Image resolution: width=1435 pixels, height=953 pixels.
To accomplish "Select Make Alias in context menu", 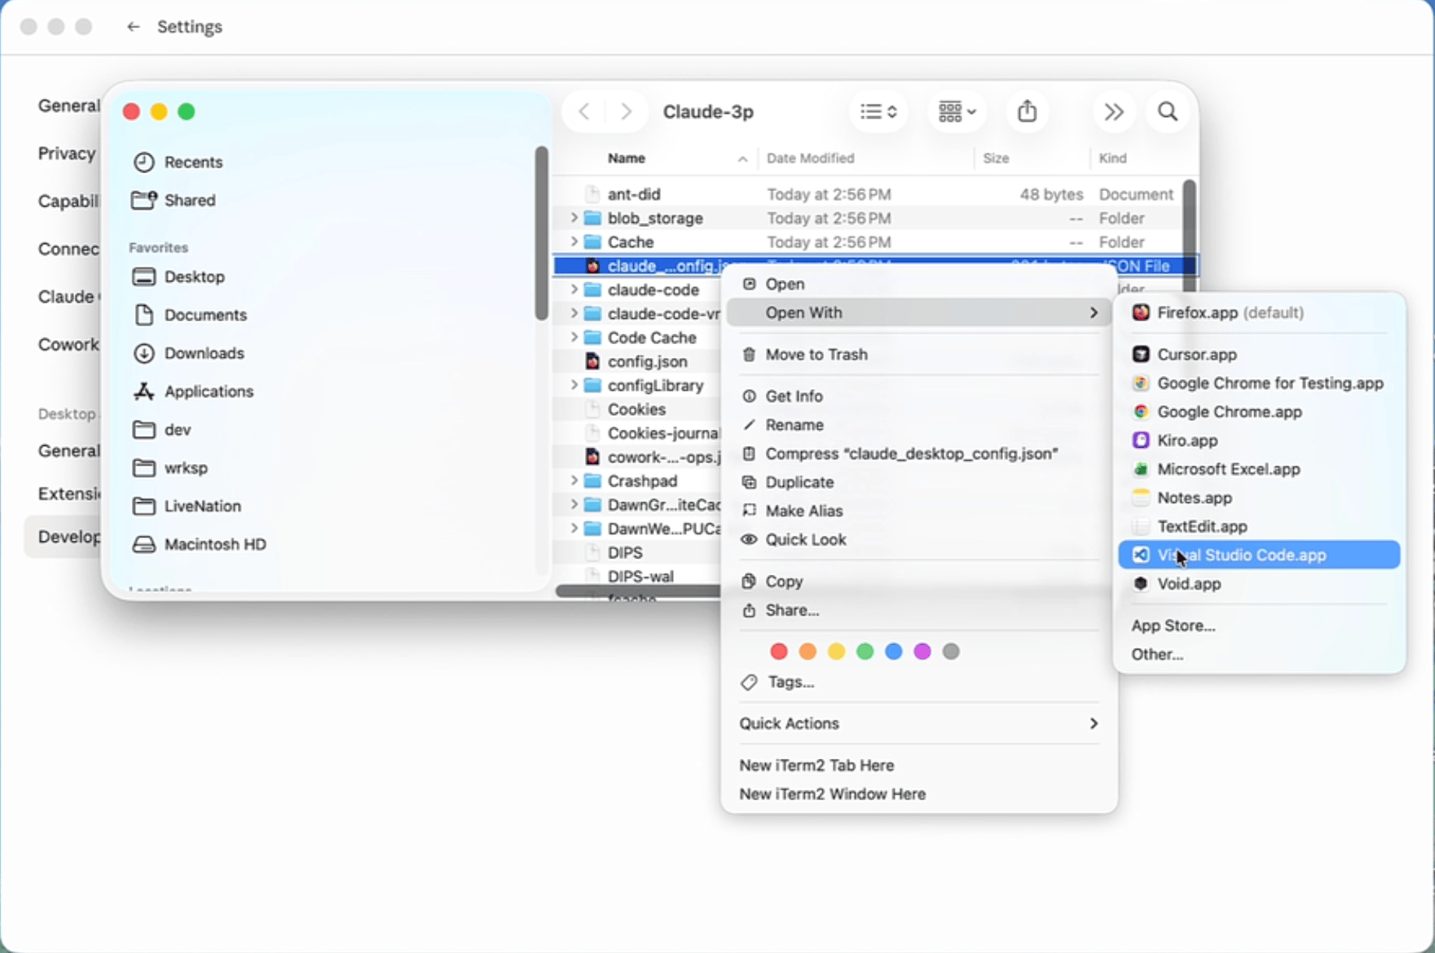I will pyautogui.click(x=919, y=511).
